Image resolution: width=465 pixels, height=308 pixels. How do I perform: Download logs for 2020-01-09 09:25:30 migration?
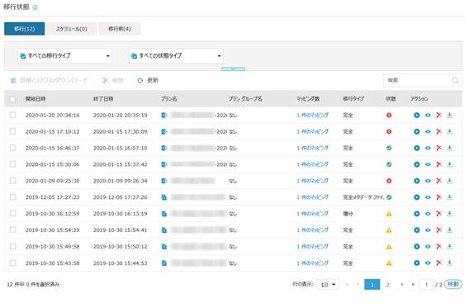coord(449,181)
